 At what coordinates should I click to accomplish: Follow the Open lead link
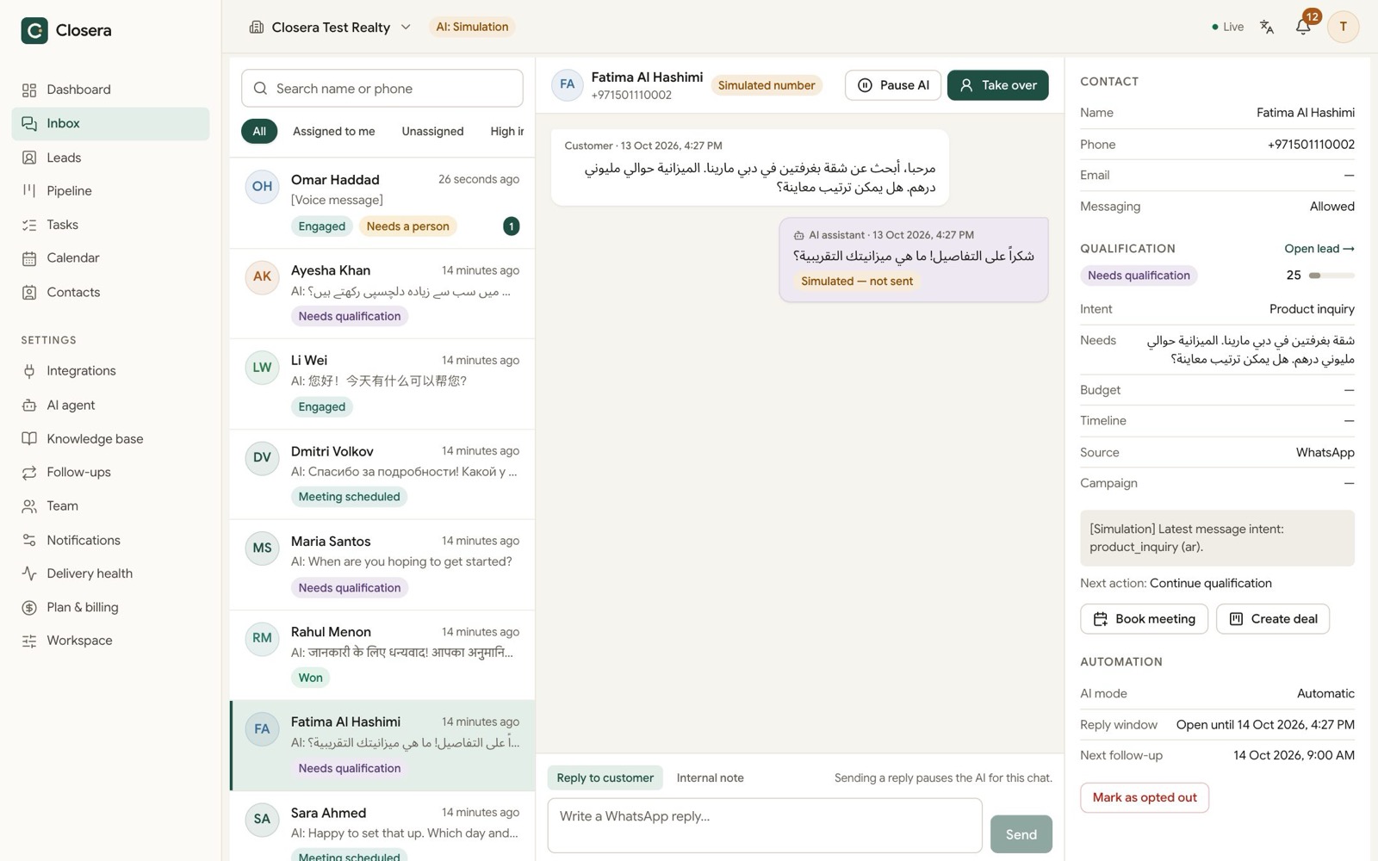[x=1319, y=248]
